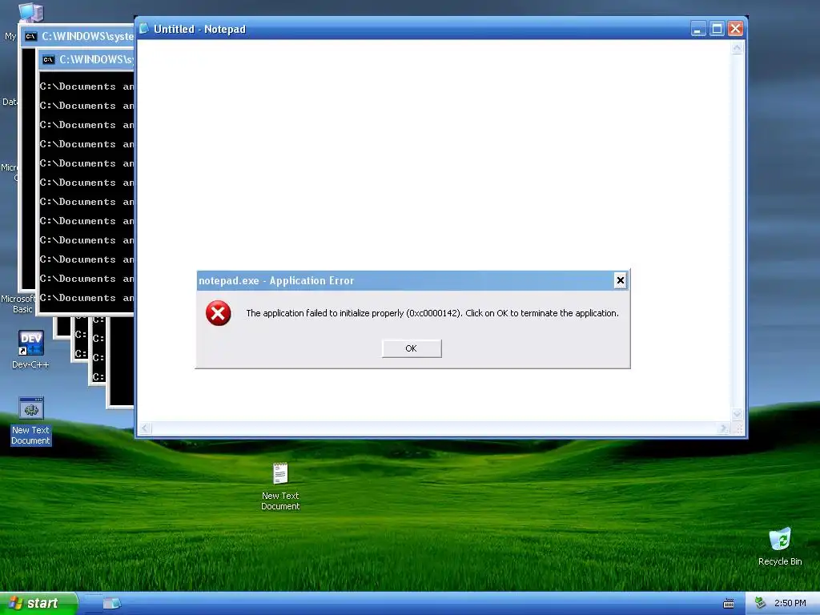Select the Recycle Bin icon
This screenshot has width=820, height=615.
tap(780, 546)
